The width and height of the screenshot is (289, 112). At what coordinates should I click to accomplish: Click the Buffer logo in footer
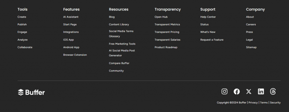(x=31, y=92)
